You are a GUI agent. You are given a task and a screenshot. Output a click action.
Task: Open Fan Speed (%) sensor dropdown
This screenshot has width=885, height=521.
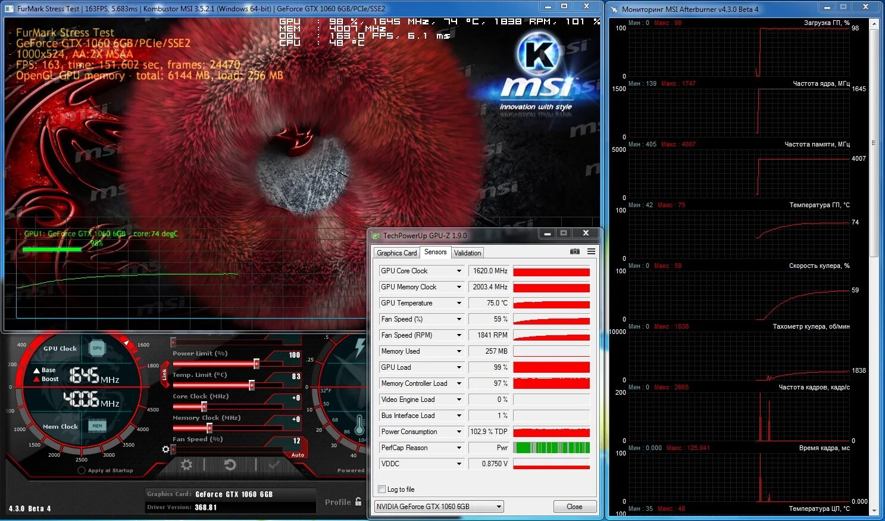click(x=459, y=319)
